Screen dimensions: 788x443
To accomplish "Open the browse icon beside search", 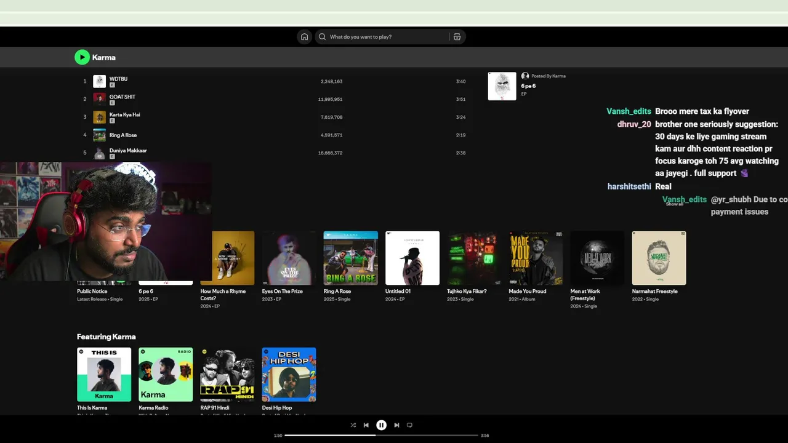I will tap(457, 37).
